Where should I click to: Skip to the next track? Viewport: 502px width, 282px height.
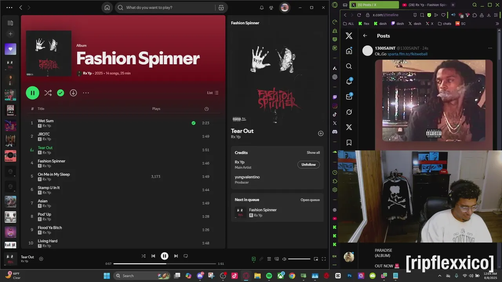click(176, 256)
